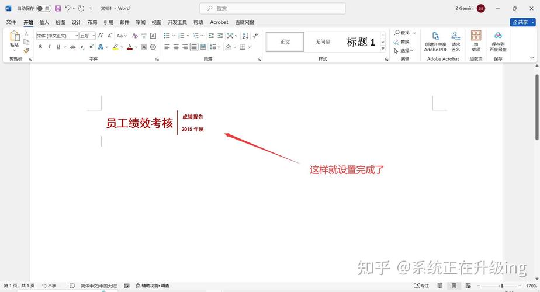The width and height of the screenshot is (540, 292).
Task: Open the Acrobat tab
Action: pos(219,22)
